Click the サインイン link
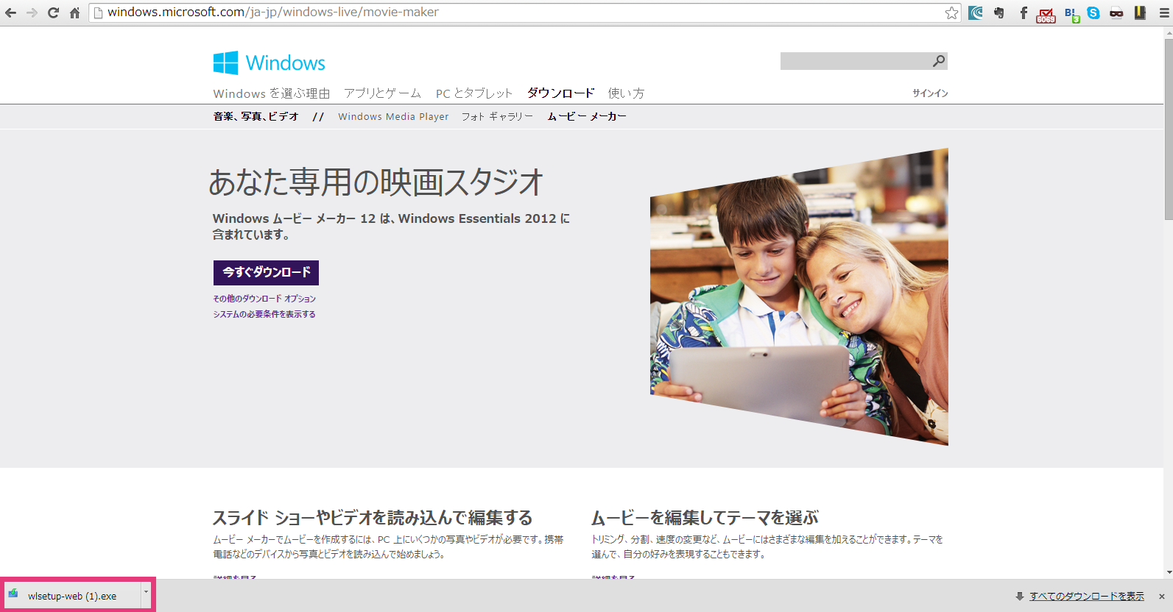 (x=930, y=93)
